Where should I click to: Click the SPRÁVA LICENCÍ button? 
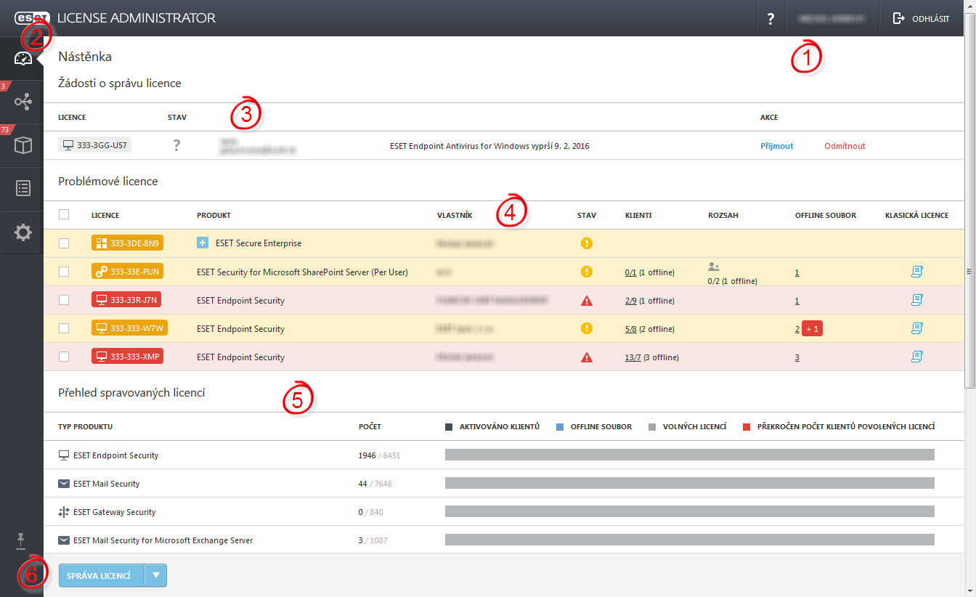tap(102, 575)
